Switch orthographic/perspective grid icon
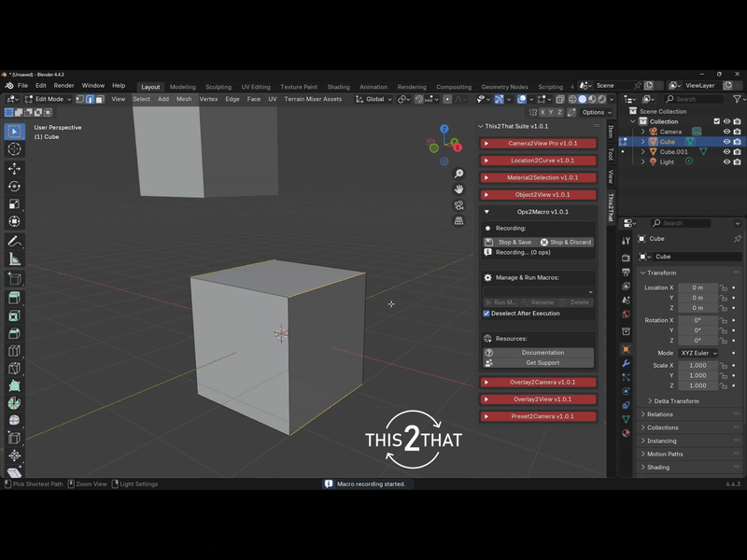The width and height of the screenshot is (747, 560). click(x=458, y=221)
